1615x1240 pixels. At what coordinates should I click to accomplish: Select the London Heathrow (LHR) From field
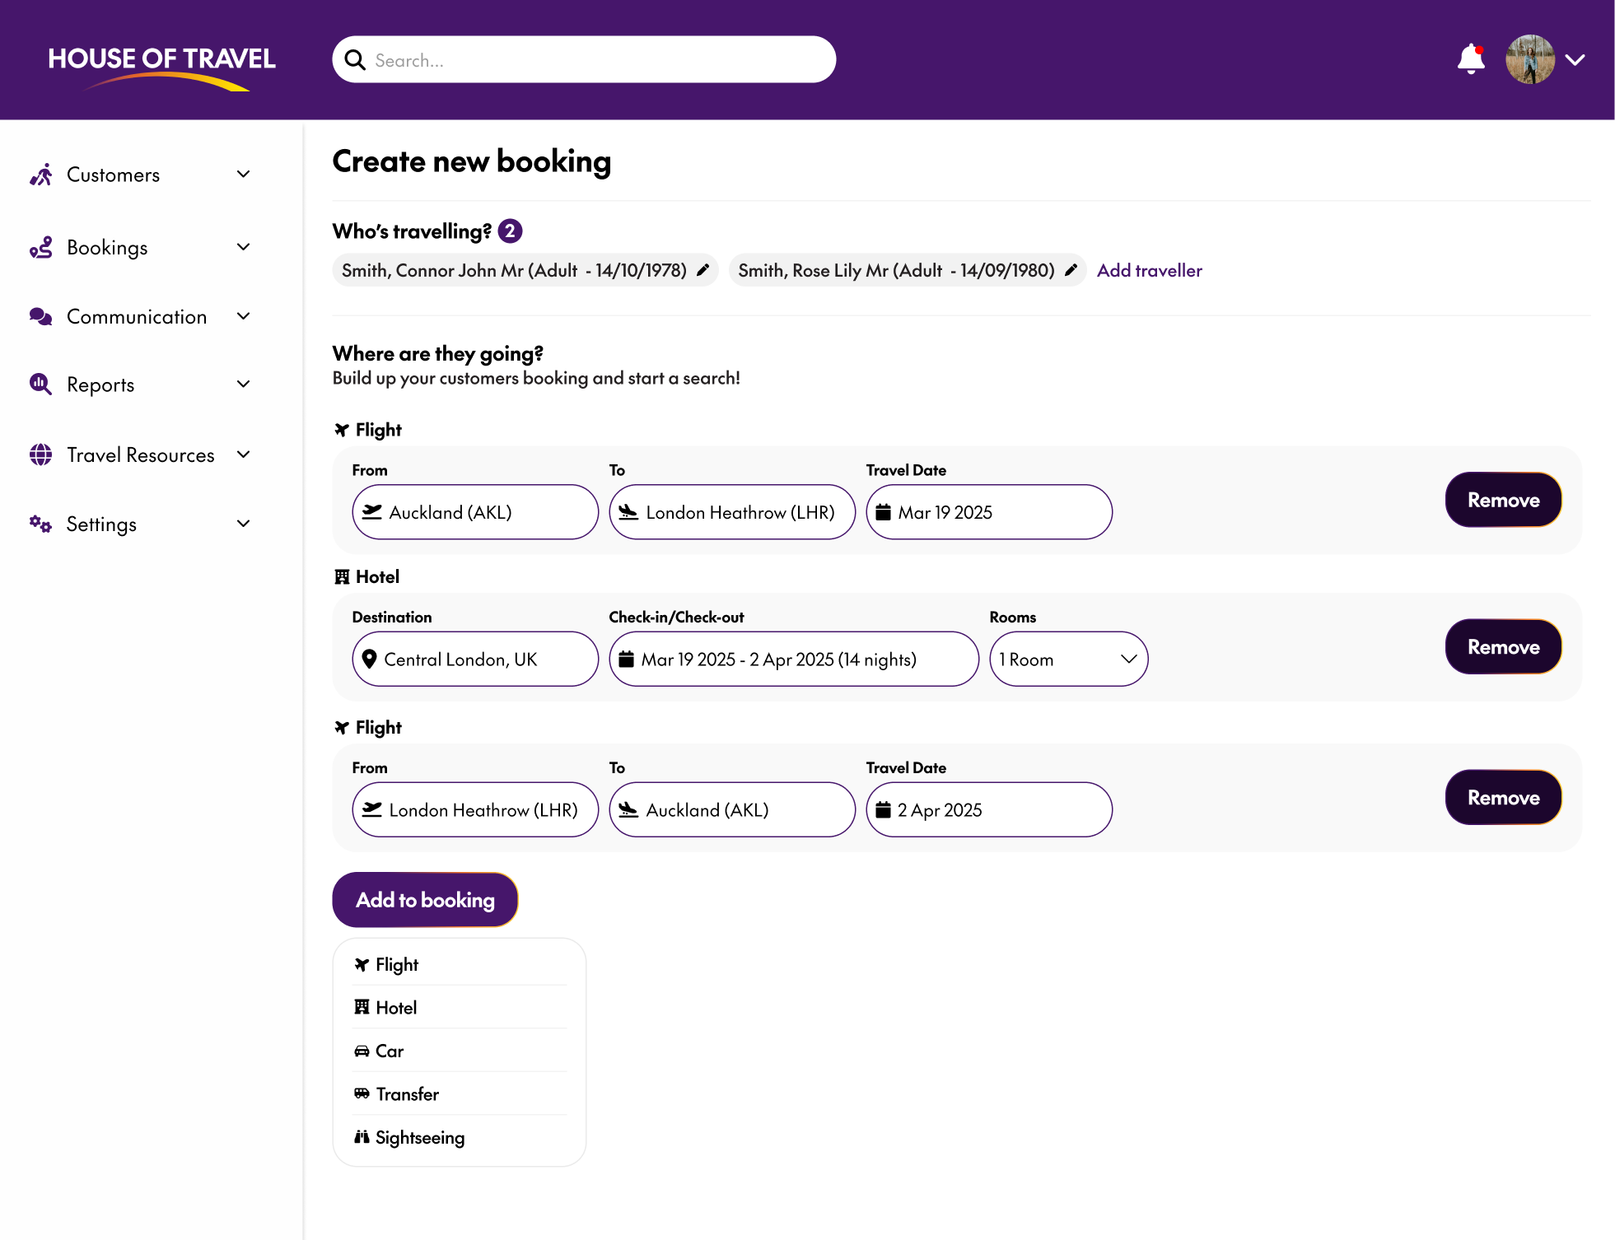(x=475, y=809)
